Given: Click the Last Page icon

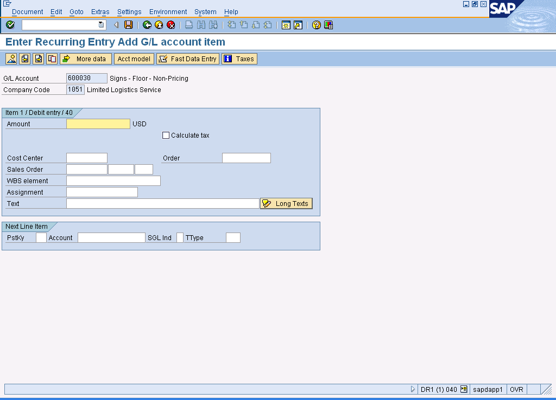Looking at the screenshot, I should tap(268, 25).
